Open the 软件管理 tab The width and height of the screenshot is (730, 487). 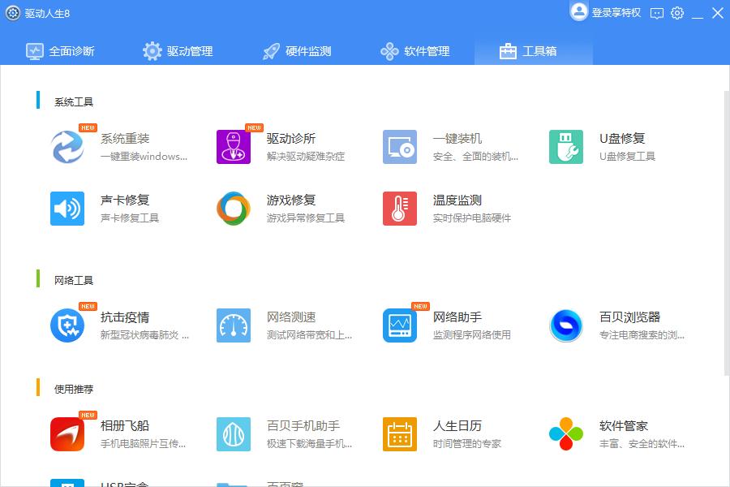[415, 51]
